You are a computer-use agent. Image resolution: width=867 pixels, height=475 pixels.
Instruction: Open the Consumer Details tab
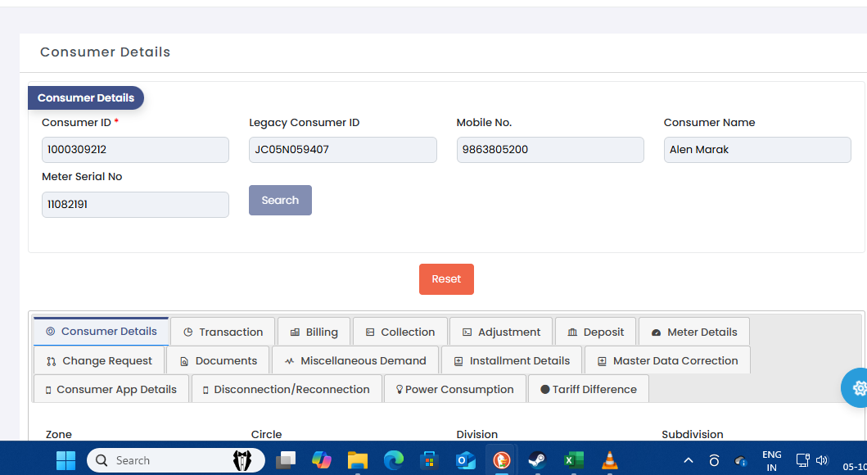tap(102, 331)
